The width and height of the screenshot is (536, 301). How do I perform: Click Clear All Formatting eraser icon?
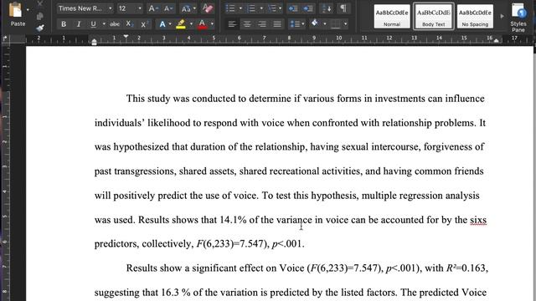coord(208,8)
